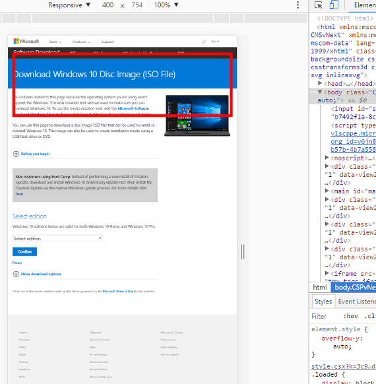376x384 pixels.
Task: Toggle the device toolbar icon
Action: 334,5
